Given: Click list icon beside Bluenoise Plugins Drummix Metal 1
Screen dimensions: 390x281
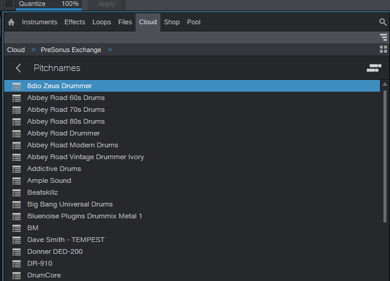Looking at the screenshot, I should [17, 217].
